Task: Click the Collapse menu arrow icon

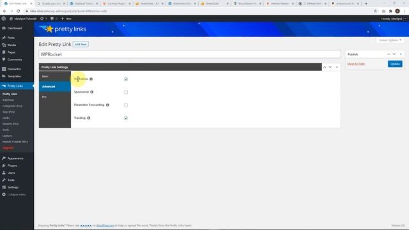Action: 4,194
